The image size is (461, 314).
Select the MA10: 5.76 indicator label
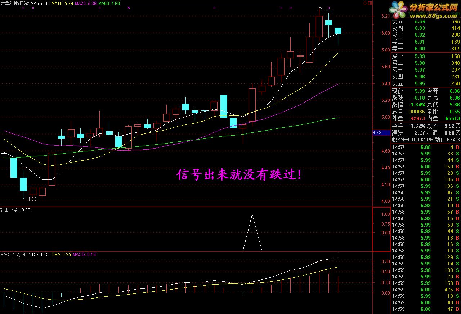coord(63,3)
